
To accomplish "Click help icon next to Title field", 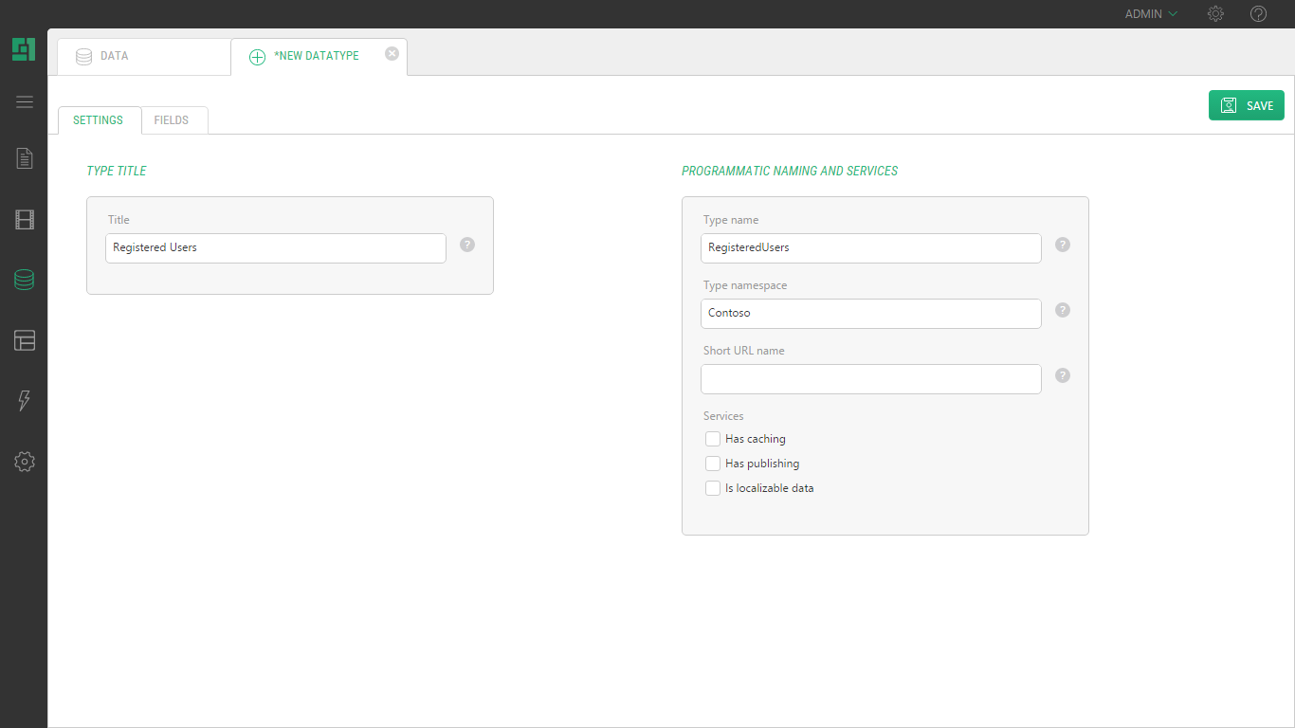I will 467,245.
